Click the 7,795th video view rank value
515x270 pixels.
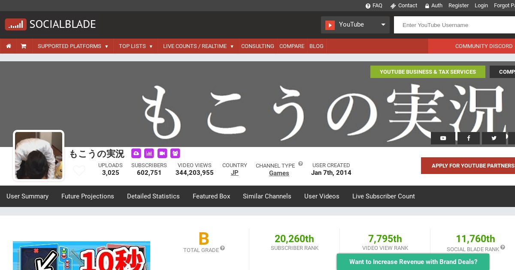click(385, 239)
